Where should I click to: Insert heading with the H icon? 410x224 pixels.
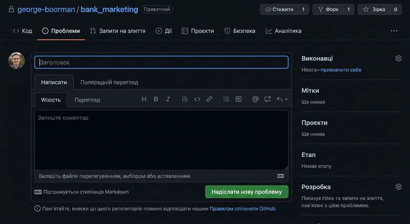pos(144,99)
